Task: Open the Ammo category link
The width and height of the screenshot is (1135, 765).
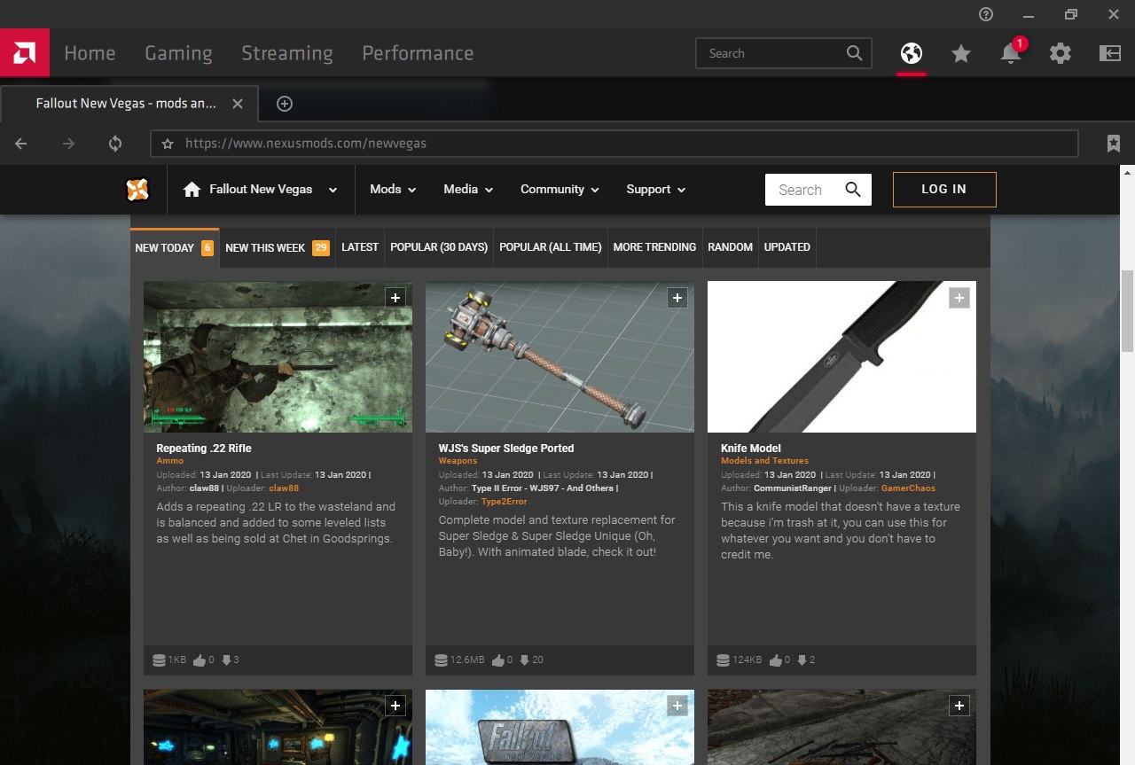Action: (x=170, y=461)
